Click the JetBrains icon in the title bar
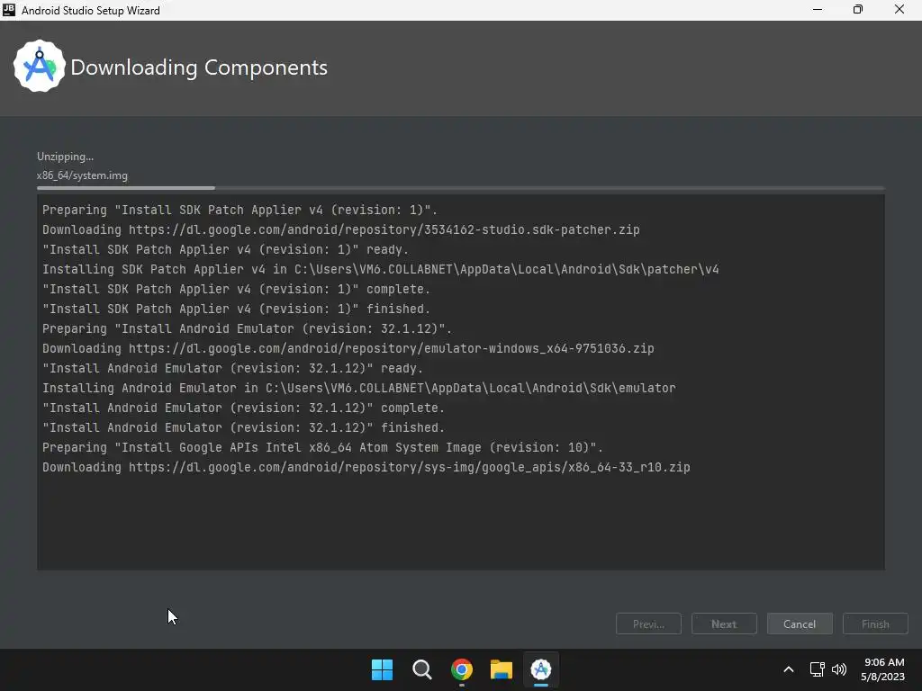Screen dimensions: 922x691 tap(8, 9)
